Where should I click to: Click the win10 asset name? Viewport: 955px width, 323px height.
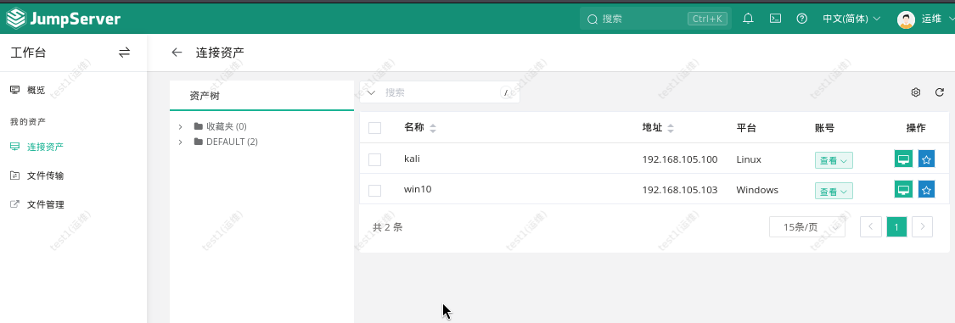418,189
